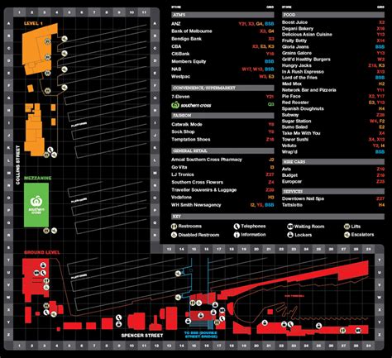392x358 pixels.
Task: Select the Avis hire car listing
Action: (333, 169)
